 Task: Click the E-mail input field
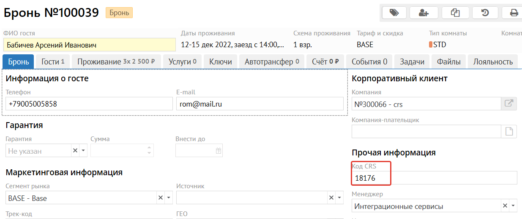click(260, 104)
